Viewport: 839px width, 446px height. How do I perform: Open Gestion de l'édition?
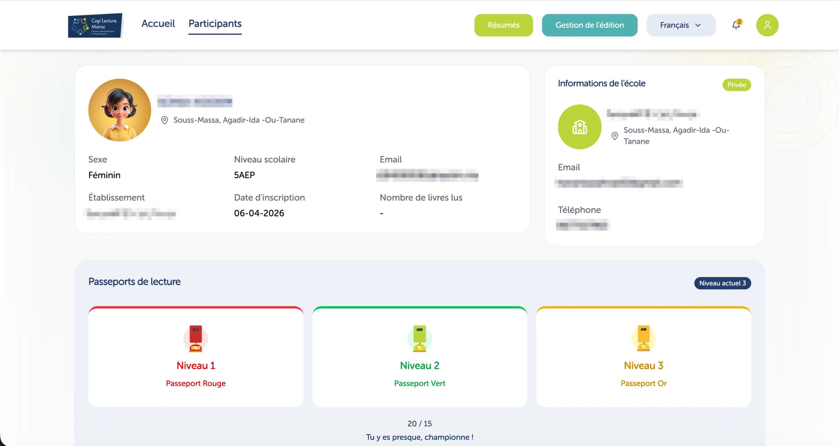pyautogui.click(x=589, y=25)
